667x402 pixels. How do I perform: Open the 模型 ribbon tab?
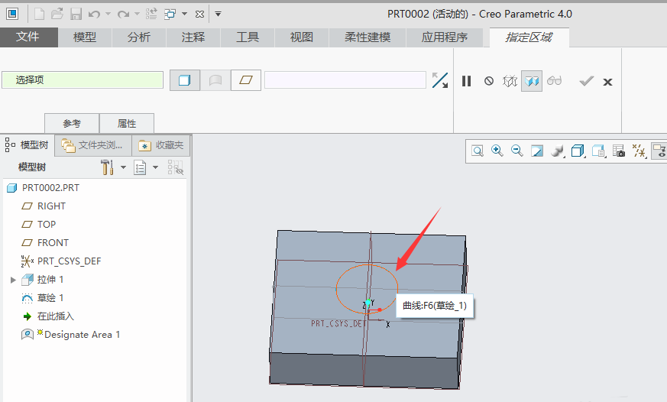pos(85,37)
